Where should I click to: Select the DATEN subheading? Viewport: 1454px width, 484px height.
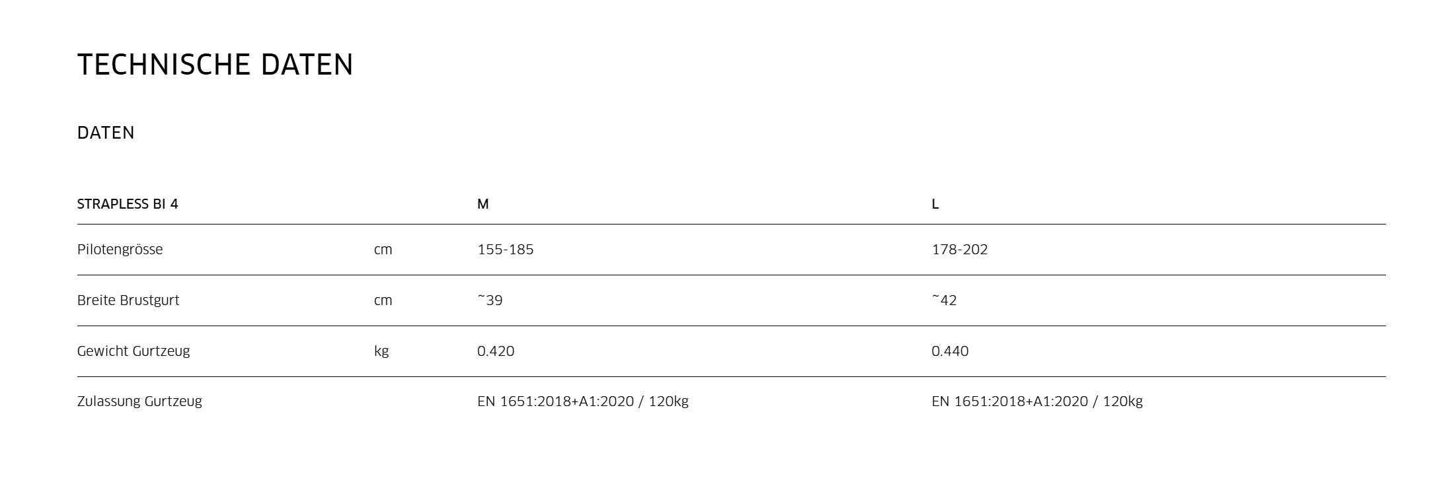point(106,133)
